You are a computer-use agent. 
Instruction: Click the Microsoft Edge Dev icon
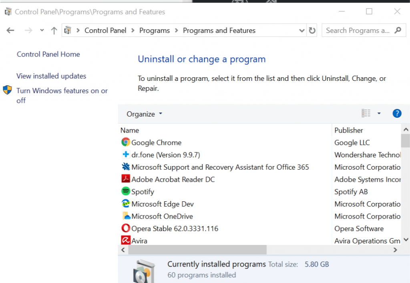click(126, 203)
